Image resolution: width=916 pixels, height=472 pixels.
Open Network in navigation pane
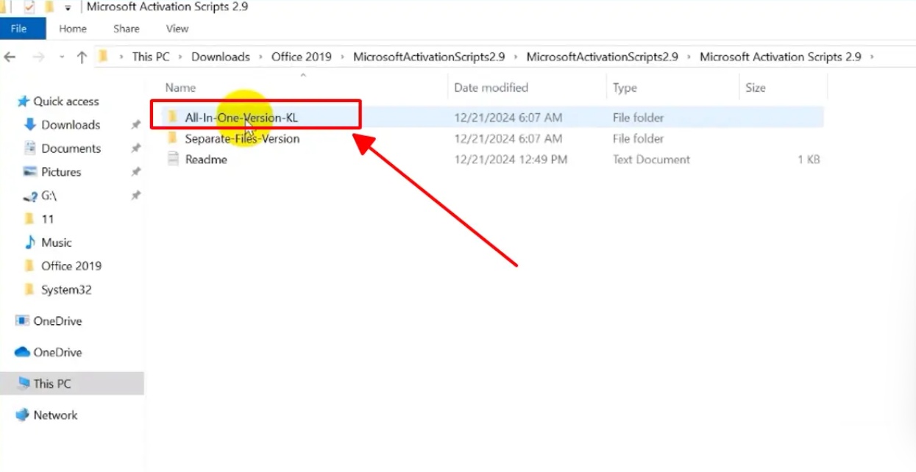tap(55, 415)
